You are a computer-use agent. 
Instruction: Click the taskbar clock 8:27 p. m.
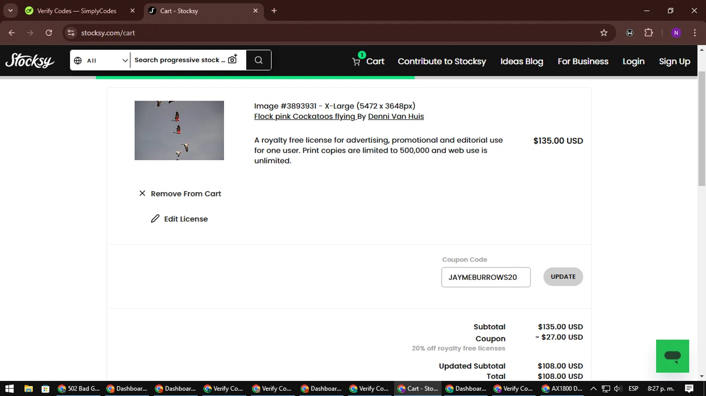click(661, 388)
